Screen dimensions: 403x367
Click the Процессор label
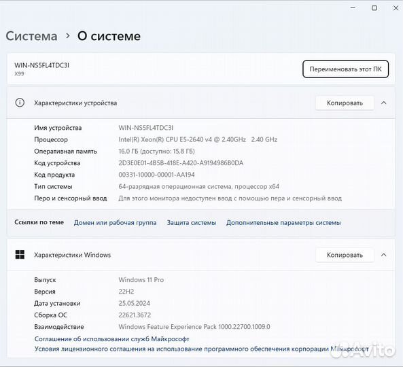coord(51,139)
